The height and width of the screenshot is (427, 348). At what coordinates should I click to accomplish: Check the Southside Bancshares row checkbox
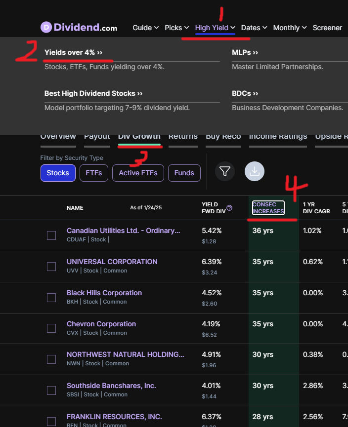(51, 390)
